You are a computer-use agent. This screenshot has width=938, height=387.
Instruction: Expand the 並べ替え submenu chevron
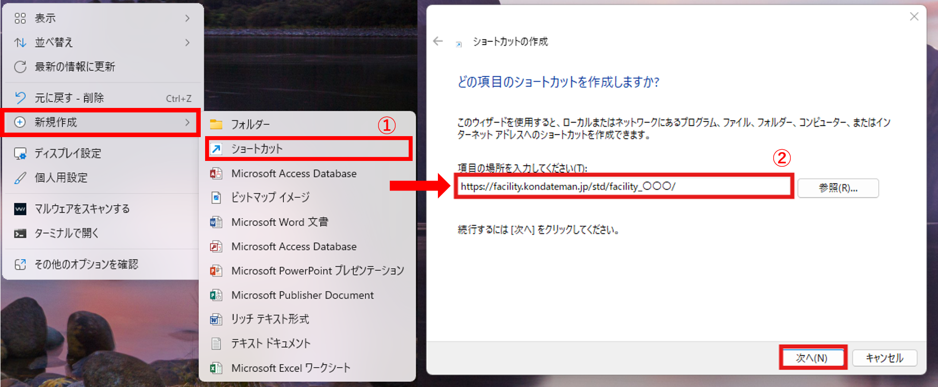click(x=188, y=43)
